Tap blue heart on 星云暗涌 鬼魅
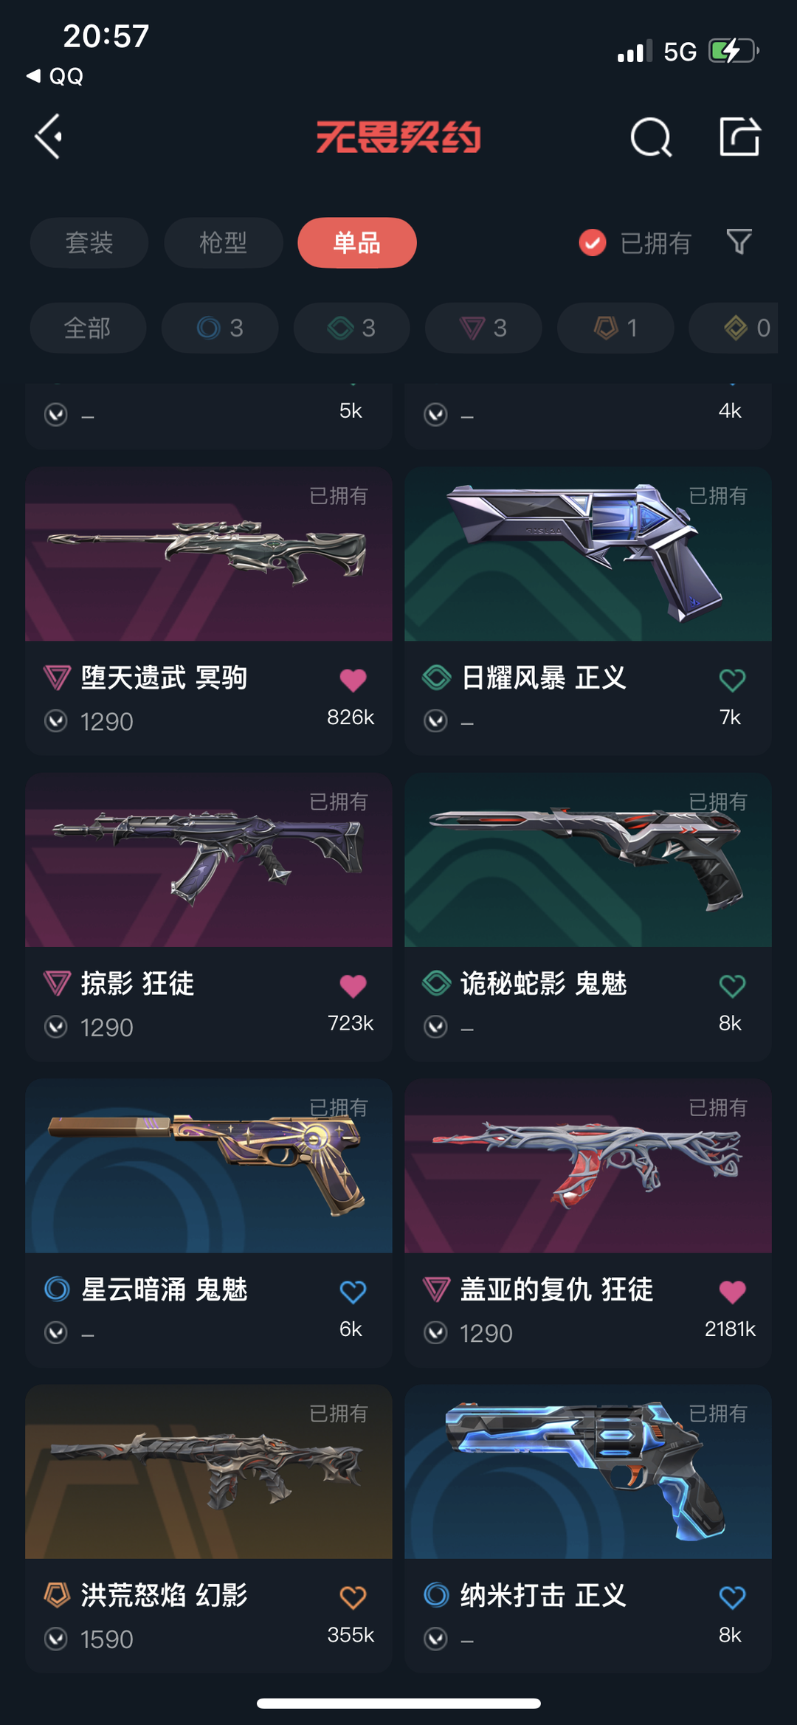The height and width of the screenshot is (1725, 797). click(x=353, y=1292)
